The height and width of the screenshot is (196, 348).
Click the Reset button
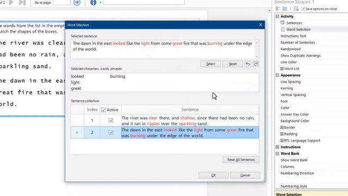(x=233, y=64)
